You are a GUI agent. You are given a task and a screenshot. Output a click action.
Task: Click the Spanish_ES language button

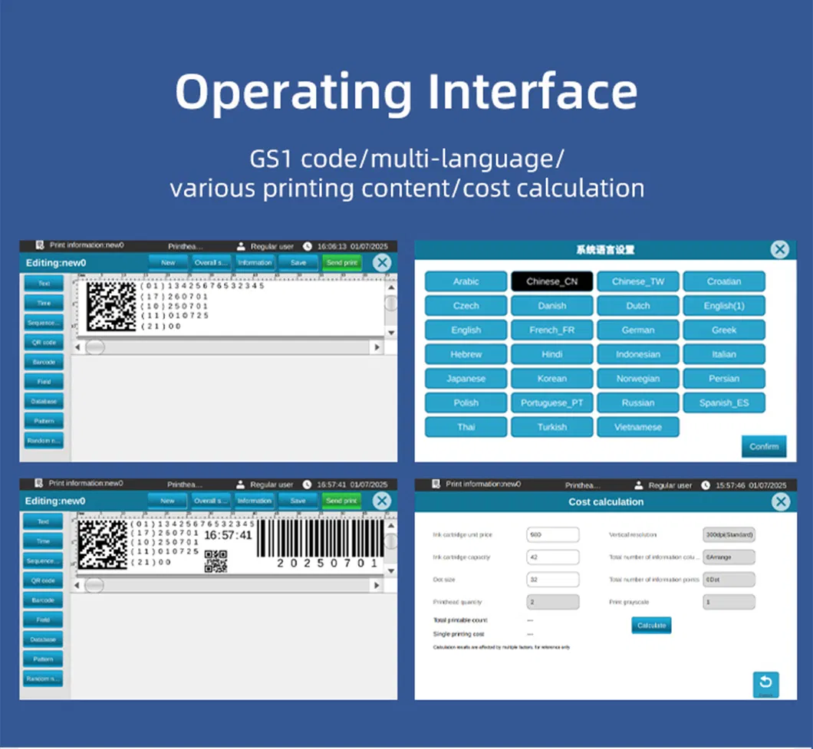pyautogui.click(x=723, y=403)
